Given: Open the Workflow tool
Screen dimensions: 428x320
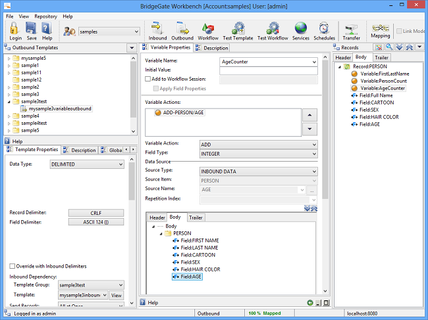Looking at the screenshot, I should (x=208, y=31).
